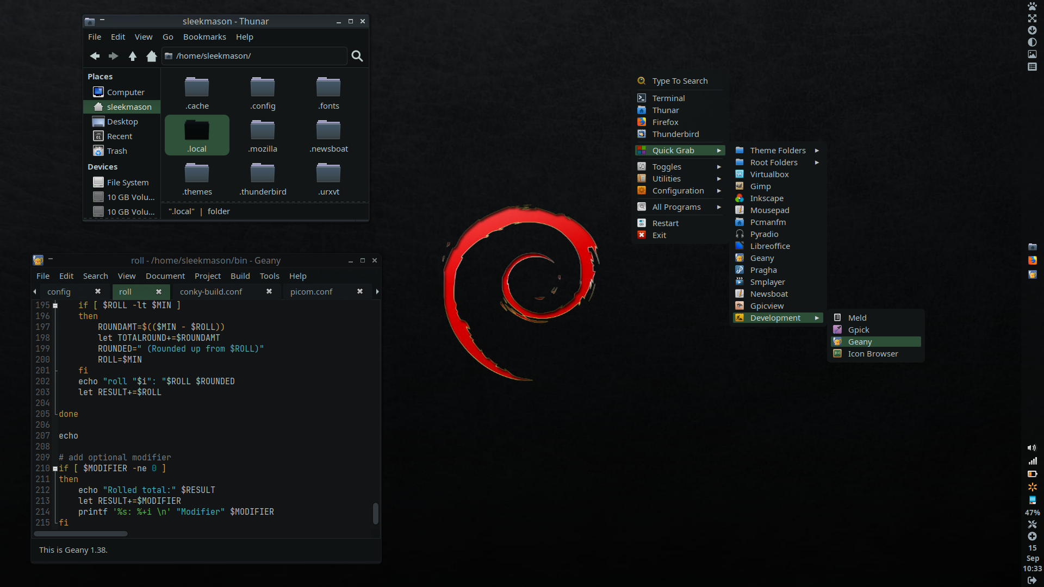Expand the All Programs submenu

pyautogui.click(x=680, y=207)
